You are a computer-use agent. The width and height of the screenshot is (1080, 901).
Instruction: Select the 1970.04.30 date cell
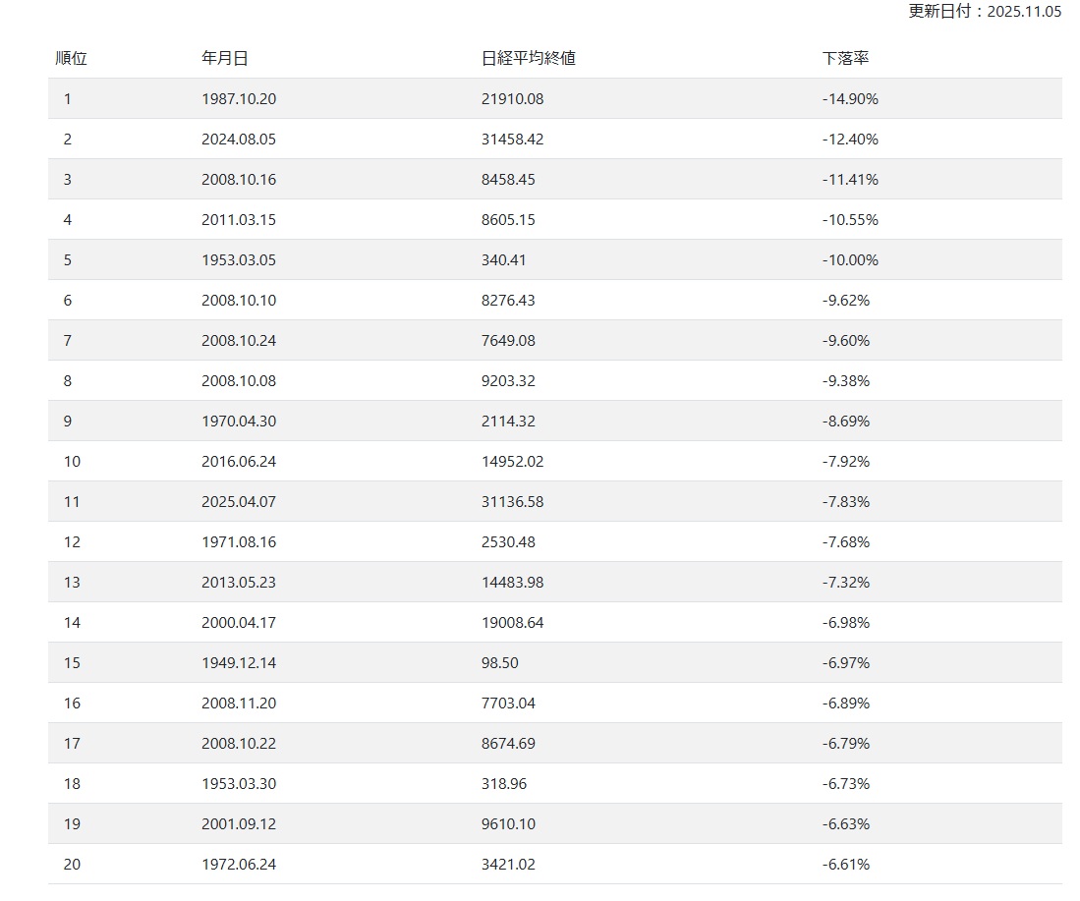239,422
